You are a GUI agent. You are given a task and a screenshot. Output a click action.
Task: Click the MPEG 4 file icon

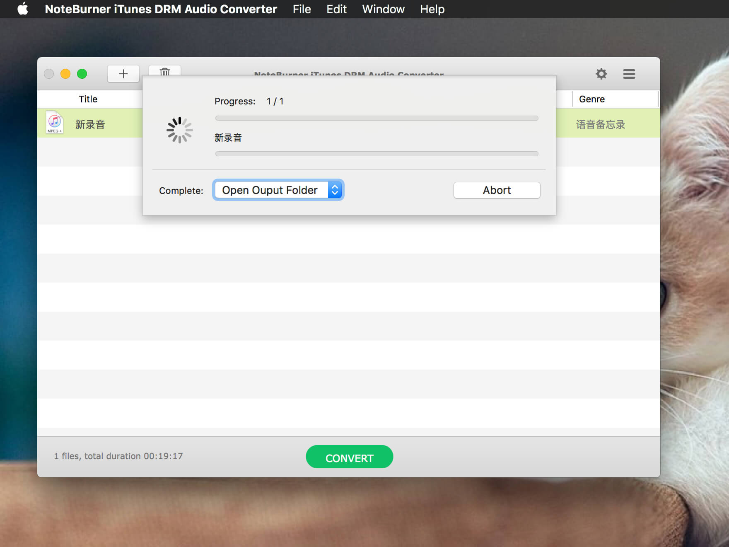click(x=54, y=122)
